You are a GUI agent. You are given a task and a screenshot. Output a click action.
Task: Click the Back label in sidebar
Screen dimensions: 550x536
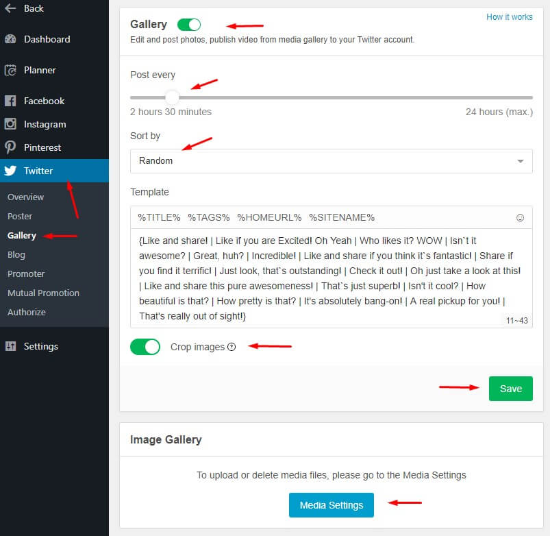pyautogui.click(x=34, y=8)
